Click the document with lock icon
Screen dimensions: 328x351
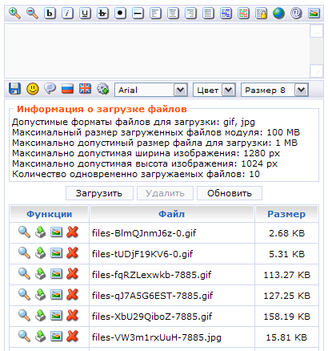(261, 13)
